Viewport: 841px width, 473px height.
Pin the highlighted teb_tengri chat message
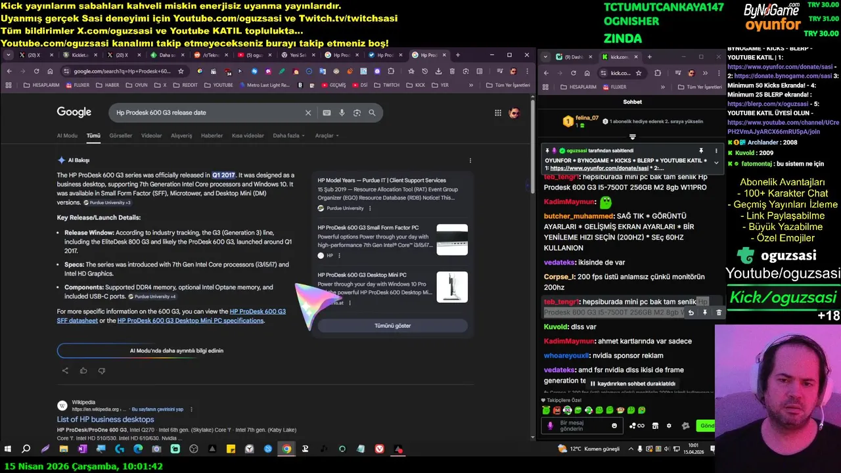coord(705,313)
